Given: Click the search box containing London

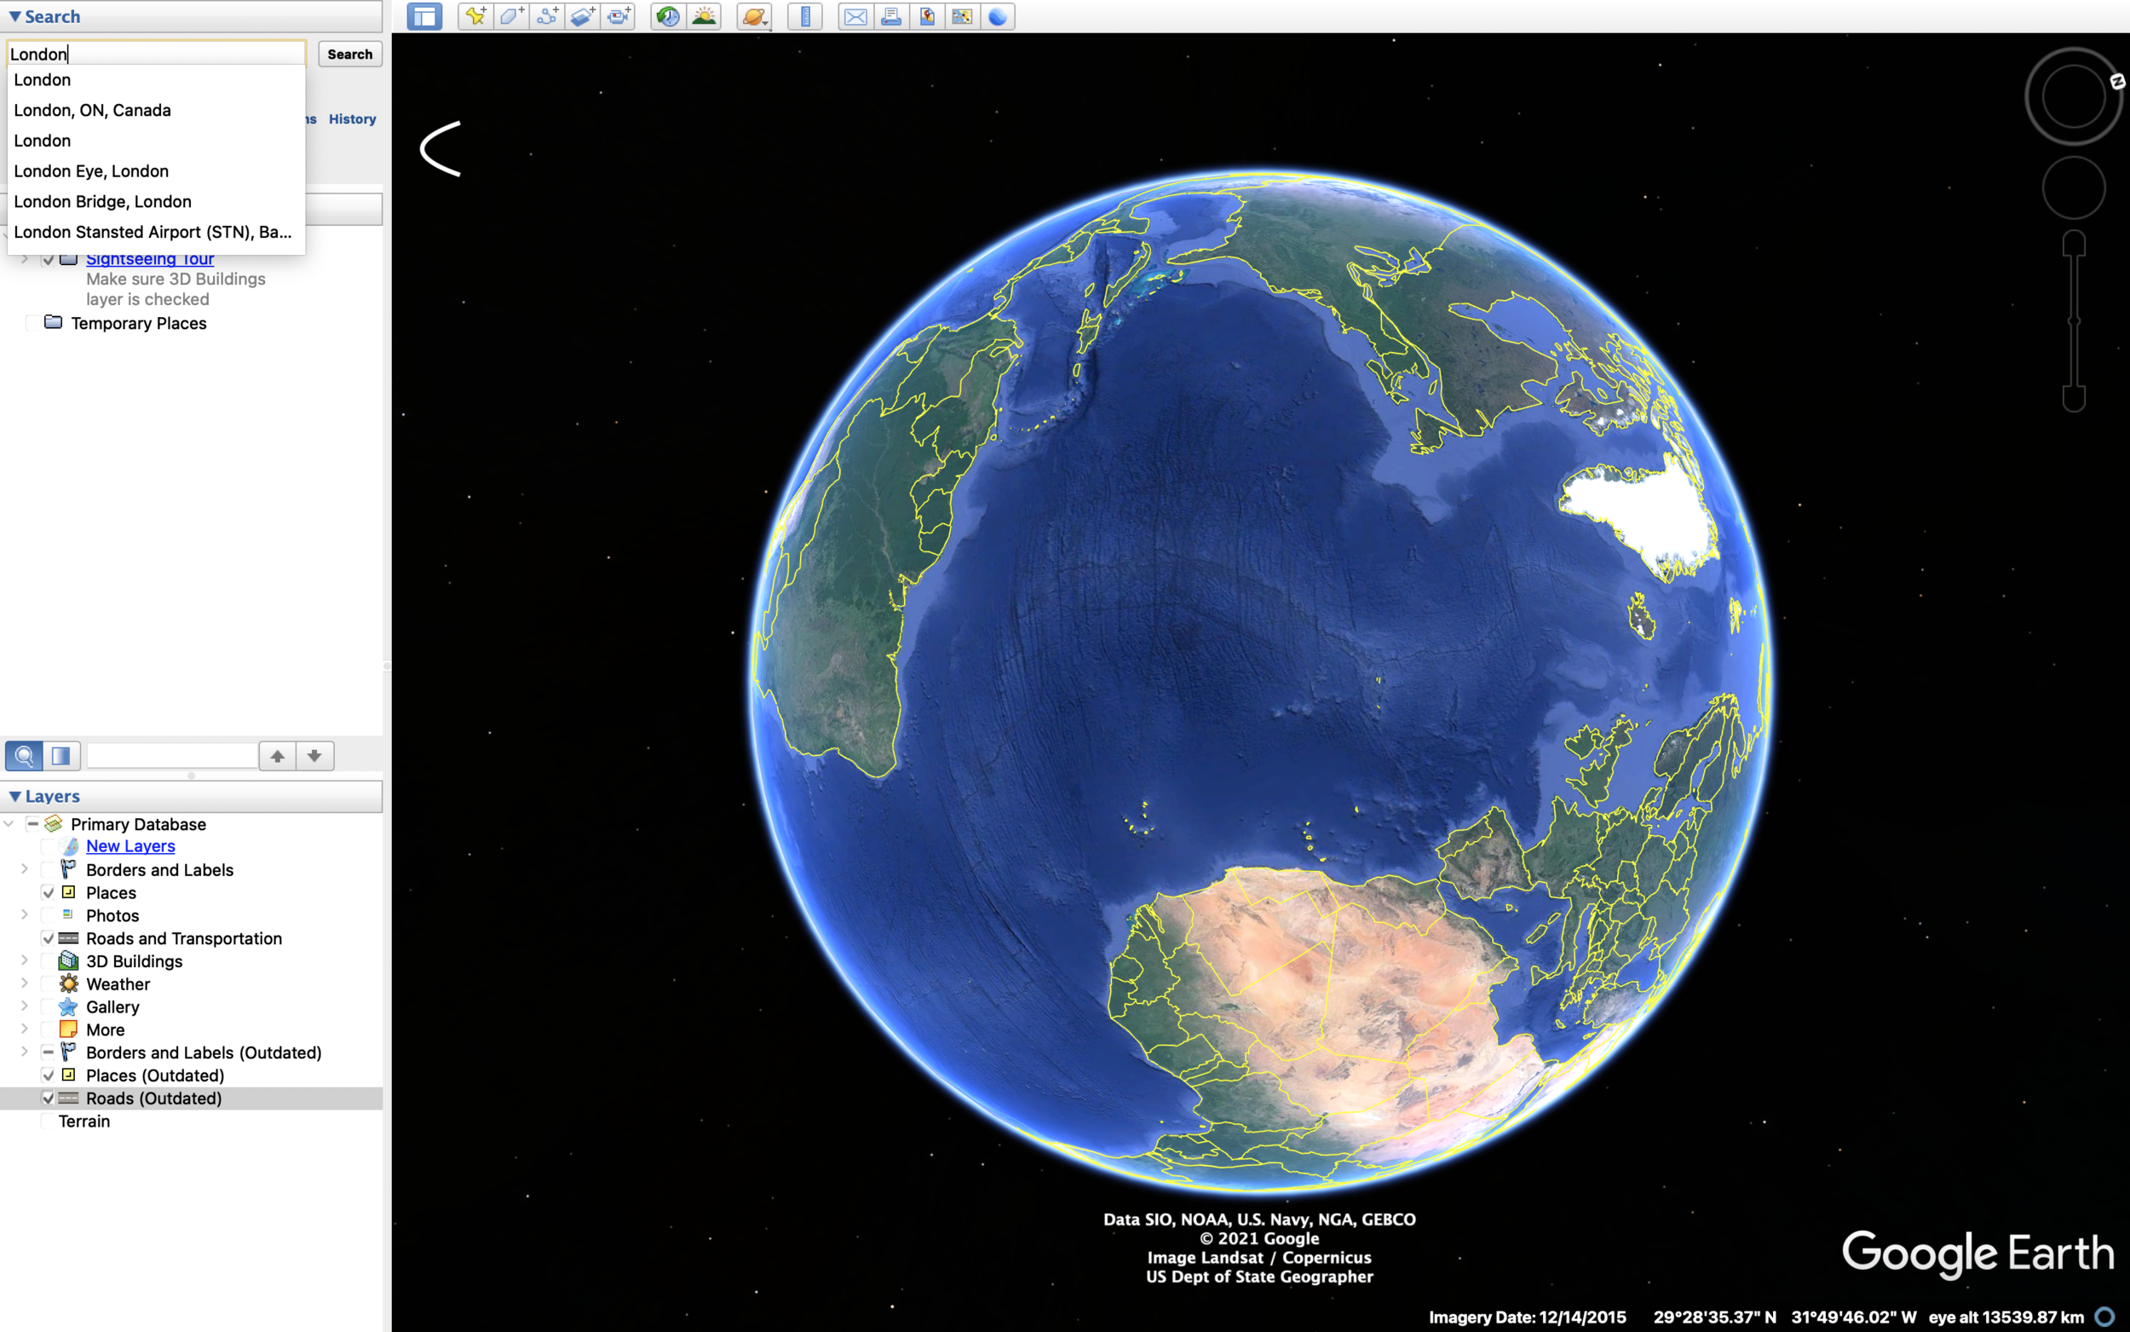Looking at the screenshot, I should coord(156,55).
